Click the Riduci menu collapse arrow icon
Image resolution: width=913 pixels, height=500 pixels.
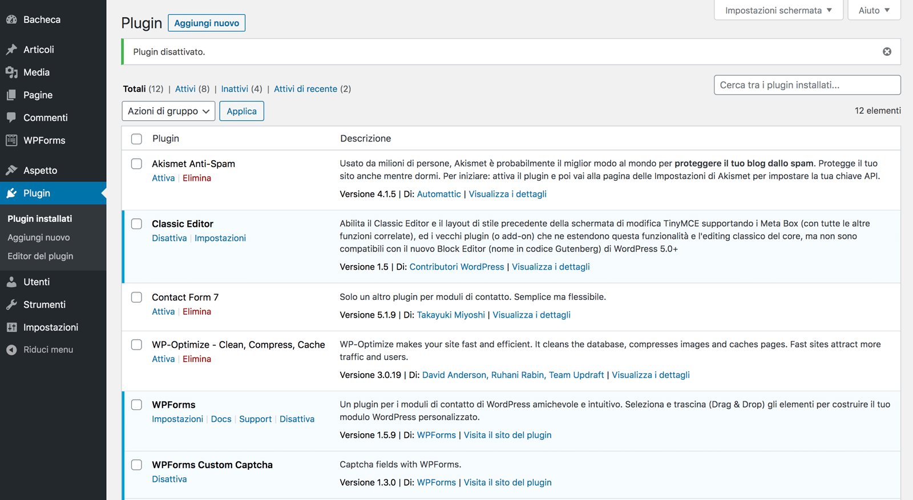pos(11,349)
